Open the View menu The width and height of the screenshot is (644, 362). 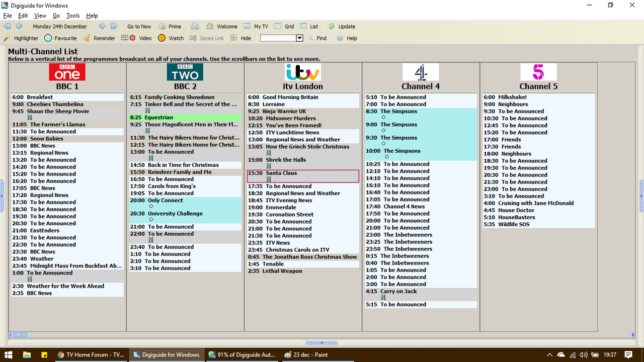tap(40, 16)
